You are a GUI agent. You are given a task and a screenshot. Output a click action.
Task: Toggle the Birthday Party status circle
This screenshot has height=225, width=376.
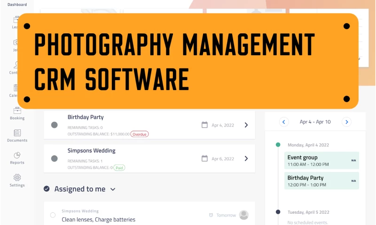tap(54, 125)
